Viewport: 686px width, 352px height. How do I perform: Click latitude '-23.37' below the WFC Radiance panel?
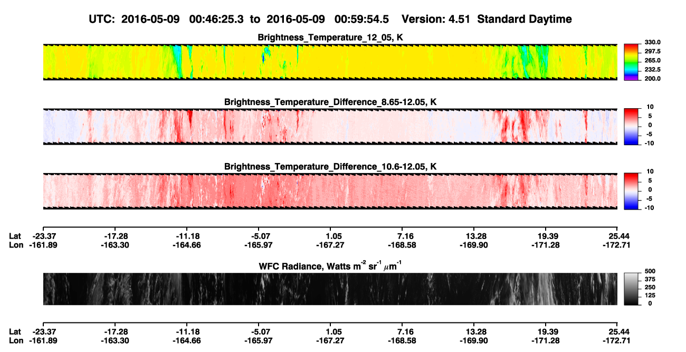click(44, 331)
